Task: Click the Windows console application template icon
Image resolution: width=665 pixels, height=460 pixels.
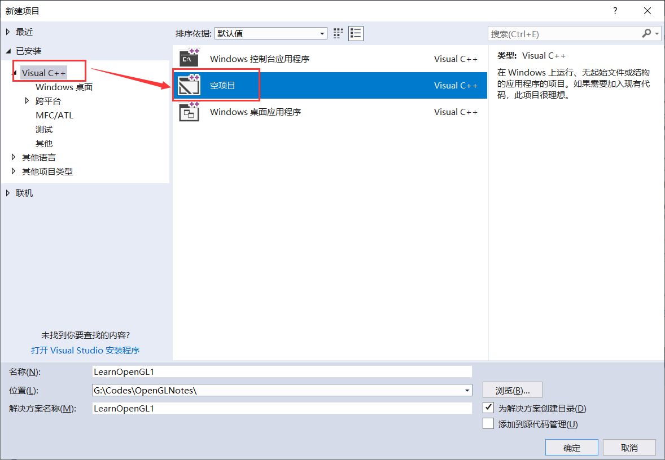Action: (189, 58)
